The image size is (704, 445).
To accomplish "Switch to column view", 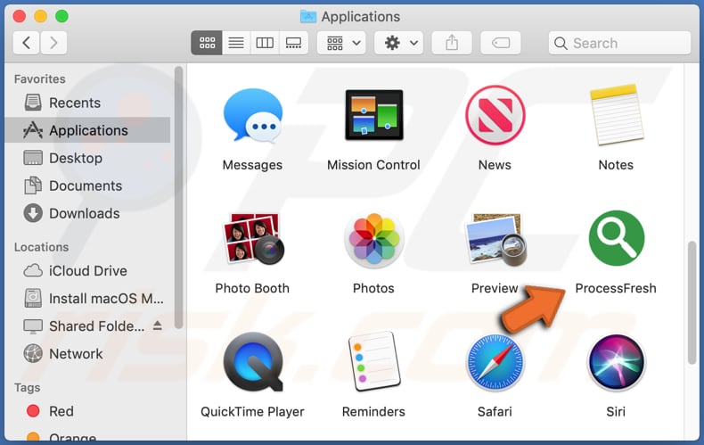I will coord(265,43).
